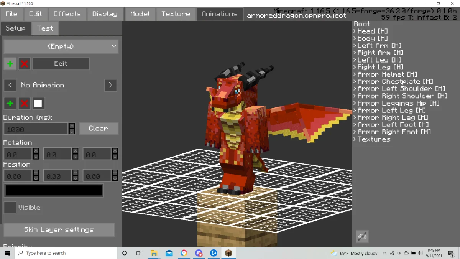460x259 pixels.
Task: Select the Animations tab
Action: click(220, 14)
